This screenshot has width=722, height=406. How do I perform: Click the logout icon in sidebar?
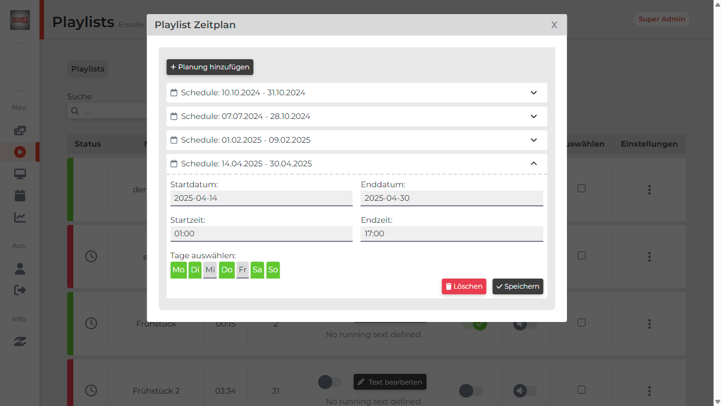pos(20,290)
